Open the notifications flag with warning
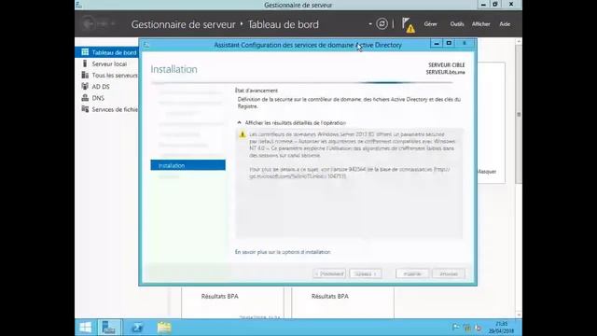This screenshot has width=597, height=336. click(x=409, y=25)
